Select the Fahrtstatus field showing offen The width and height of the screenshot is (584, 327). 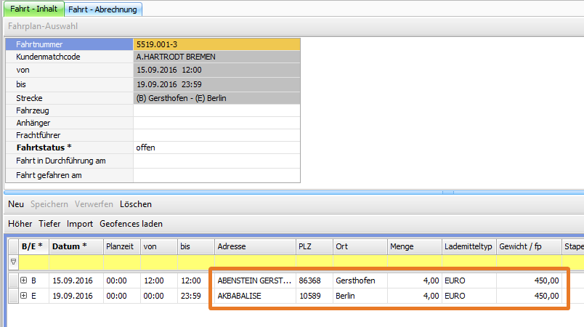click(x=216, y=148)
